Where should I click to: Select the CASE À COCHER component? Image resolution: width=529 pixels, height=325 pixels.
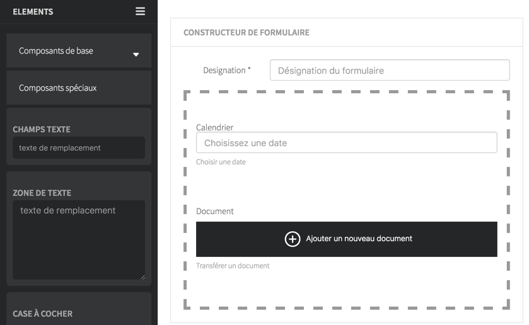tap(79, 309)
